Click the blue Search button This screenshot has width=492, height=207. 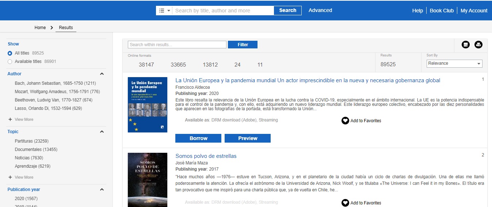click(288, 11)
